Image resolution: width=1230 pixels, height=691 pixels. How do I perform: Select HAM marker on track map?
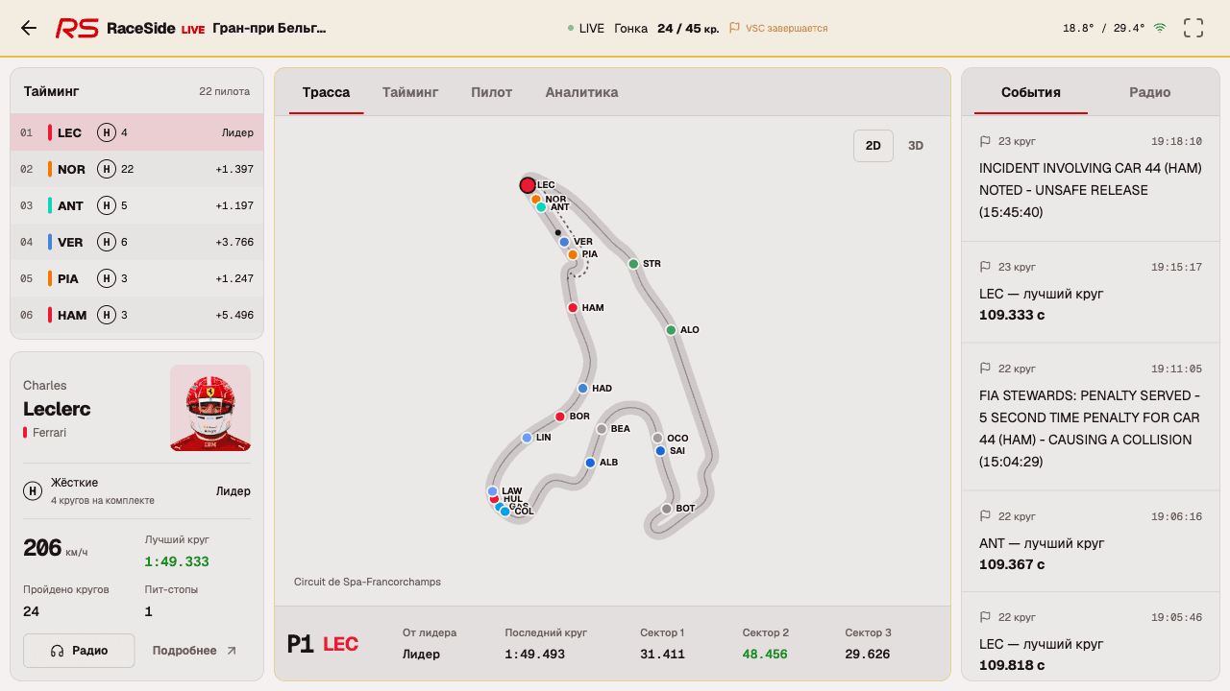(573, 308)
